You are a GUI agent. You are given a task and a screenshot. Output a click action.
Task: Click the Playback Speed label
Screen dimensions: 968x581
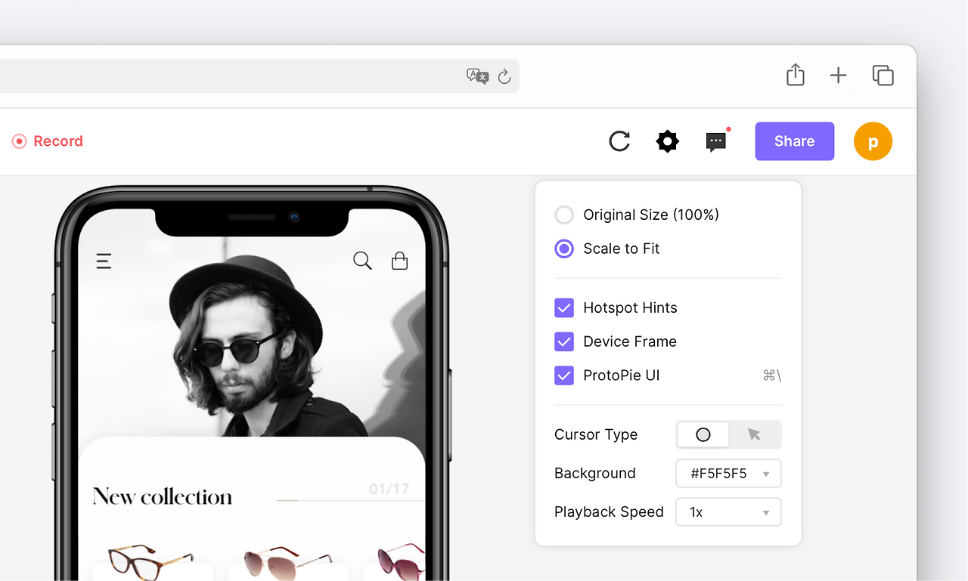609,512
